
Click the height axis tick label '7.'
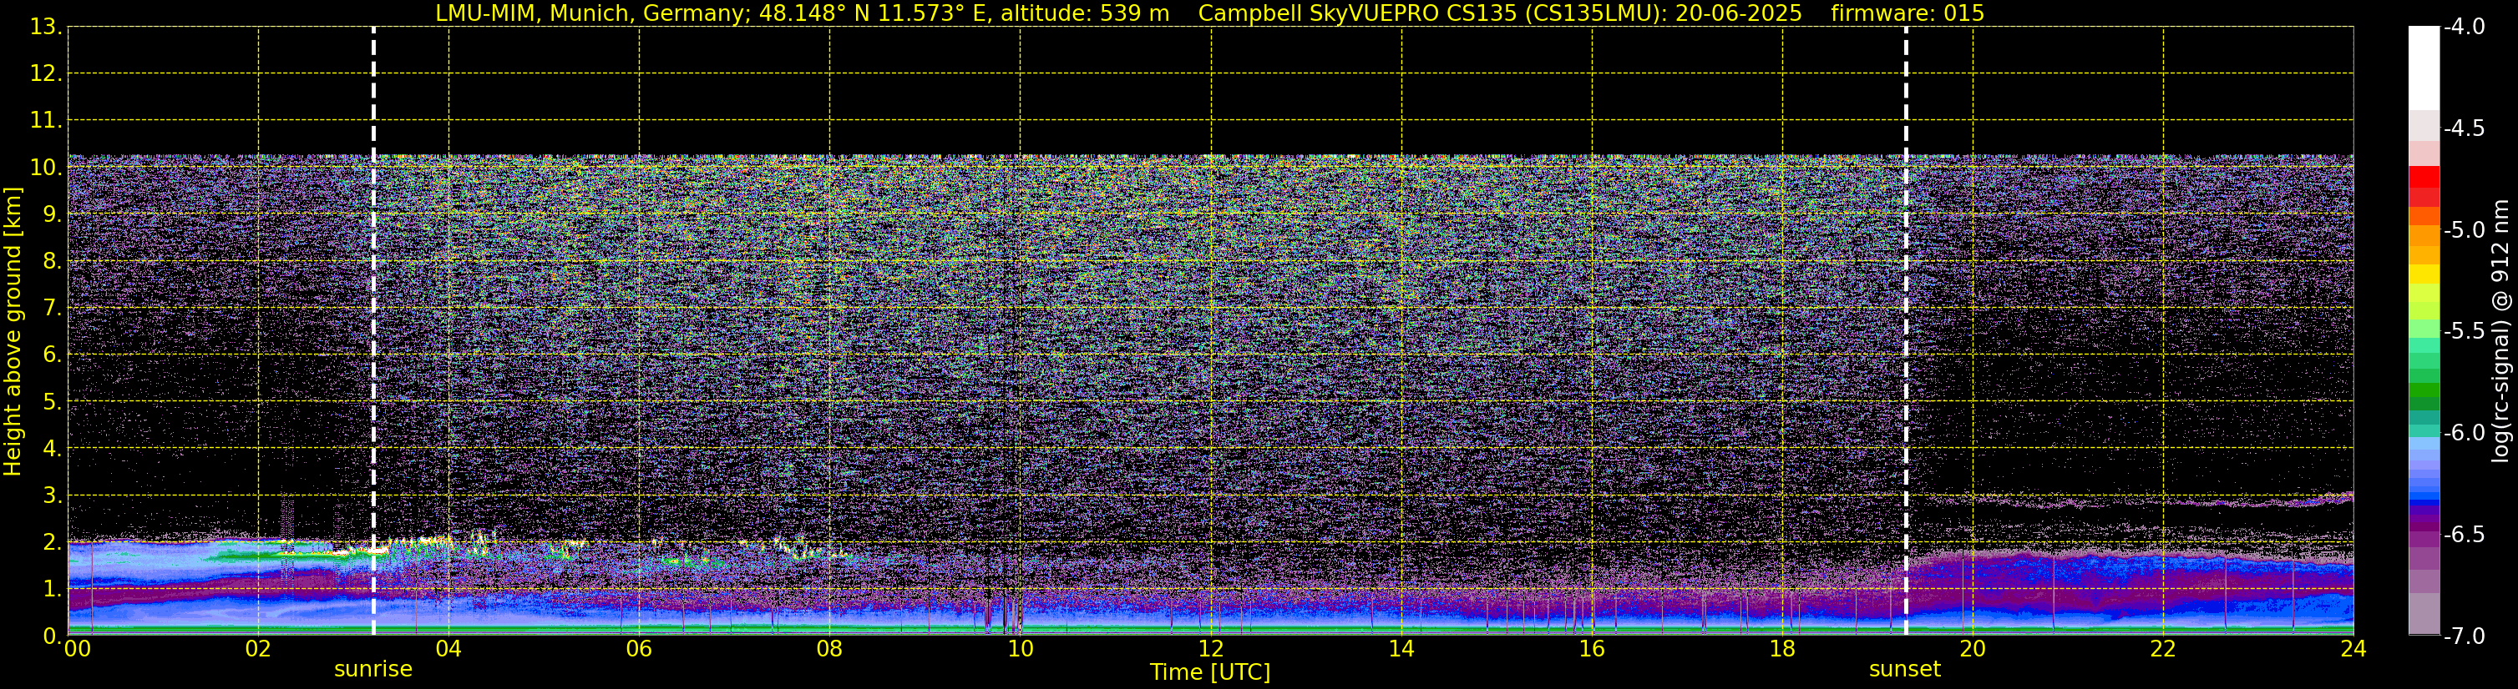[x=53, y=309]
